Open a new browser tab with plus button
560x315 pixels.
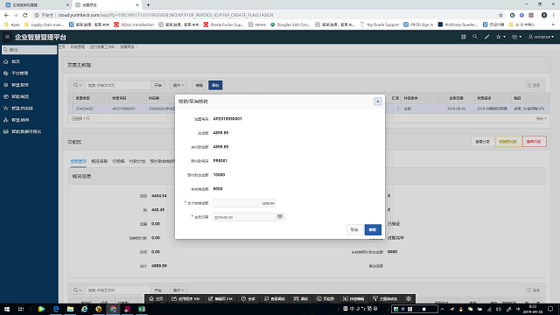[148, 4]
